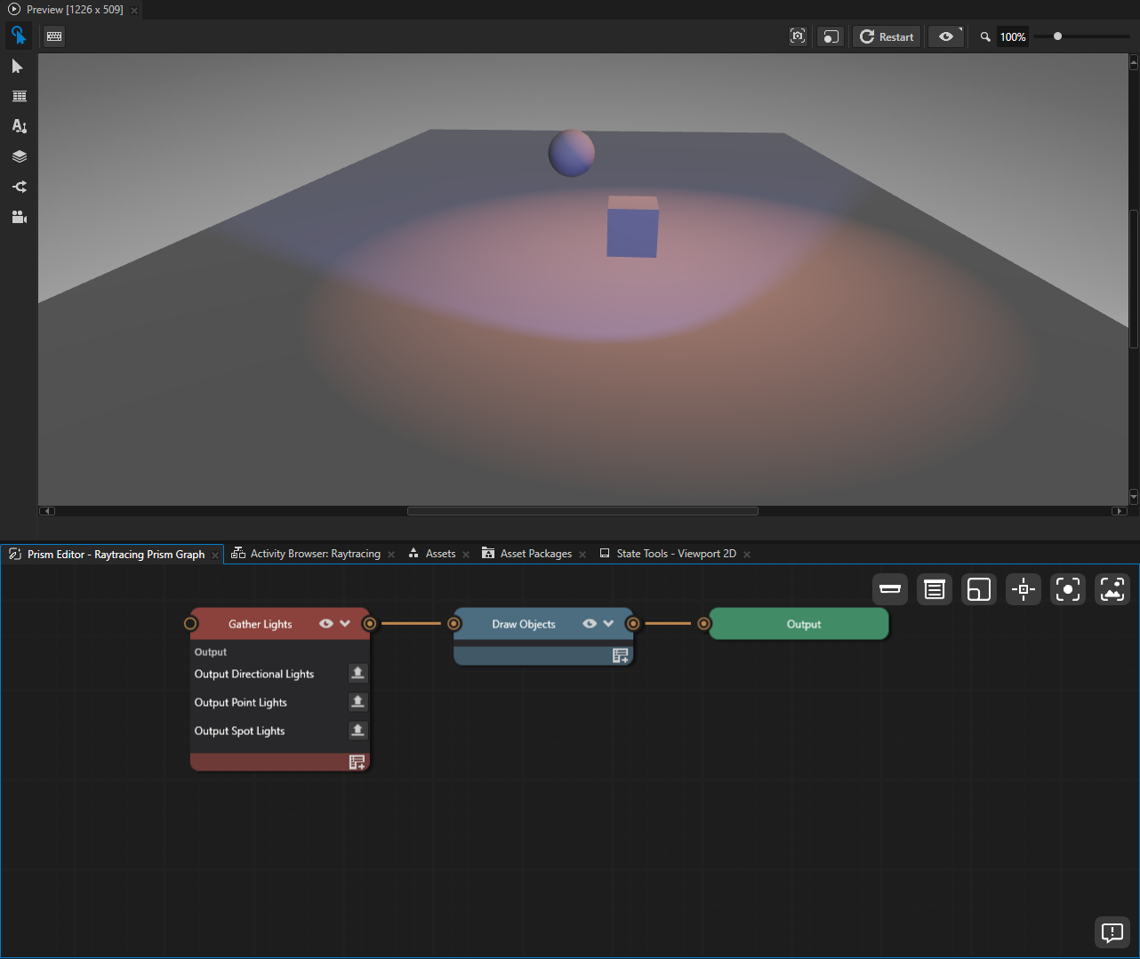Open the preview visibility eye dropdown

tap(946, 36)
